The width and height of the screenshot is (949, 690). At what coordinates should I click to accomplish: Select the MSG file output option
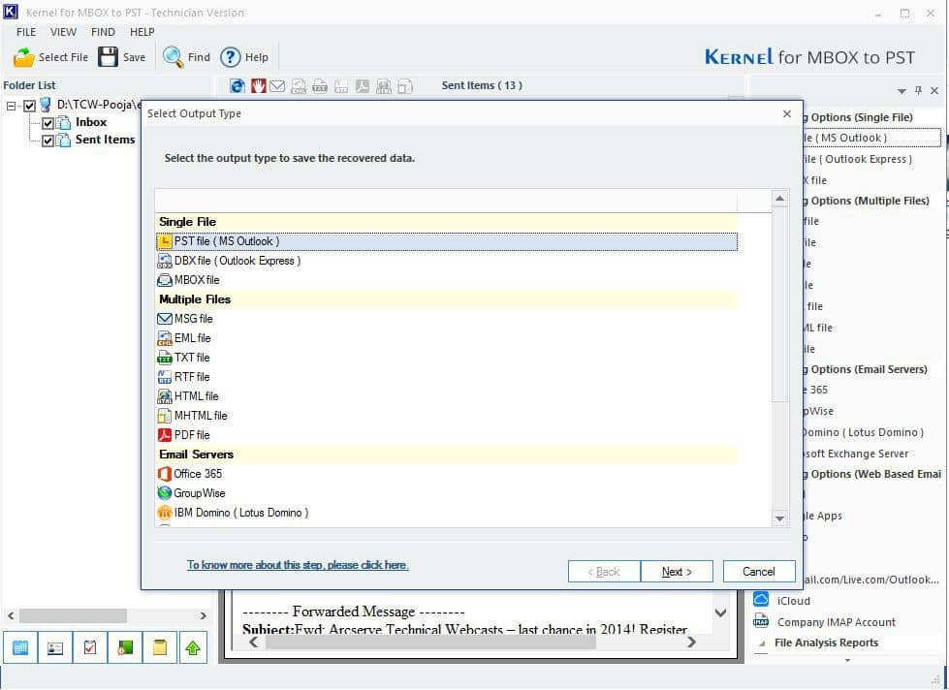point(447,319)
